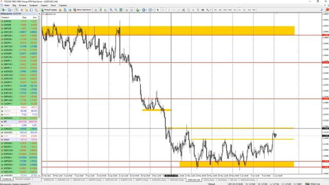The image size is (329, 185).
Task: Switch chart to candlesticks type
Action: (101, 10)
